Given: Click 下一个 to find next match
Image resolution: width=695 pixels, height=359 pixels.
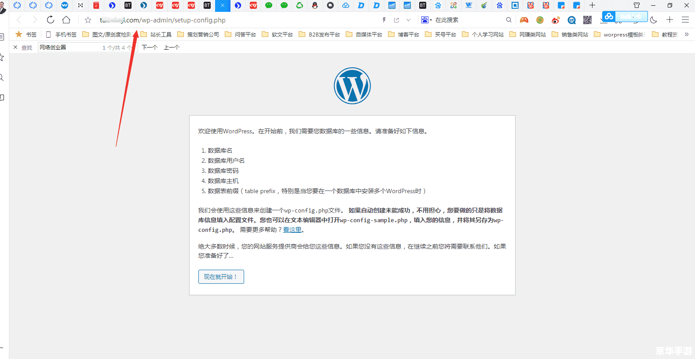Looking at the screenshot, I should (x=150, y=47).
